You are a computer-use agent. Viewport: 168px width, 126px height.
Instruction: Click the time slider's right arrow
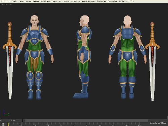click(24, 121)
